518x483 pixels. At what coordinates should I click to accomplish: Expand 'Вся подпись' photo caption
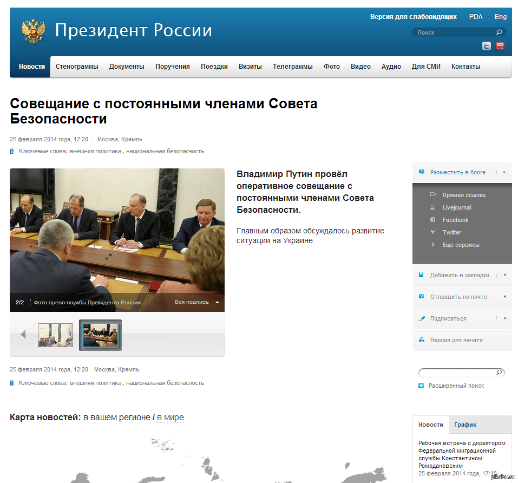[x=217, y=302]
